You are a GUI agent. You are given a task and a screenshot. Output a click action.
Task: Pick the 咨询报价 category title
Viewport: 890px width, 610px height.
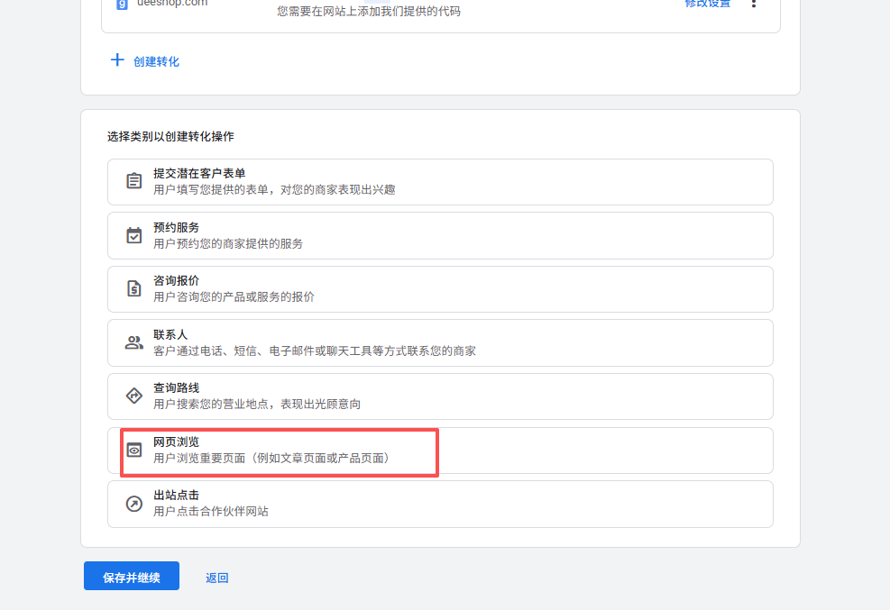coord(177,280)
